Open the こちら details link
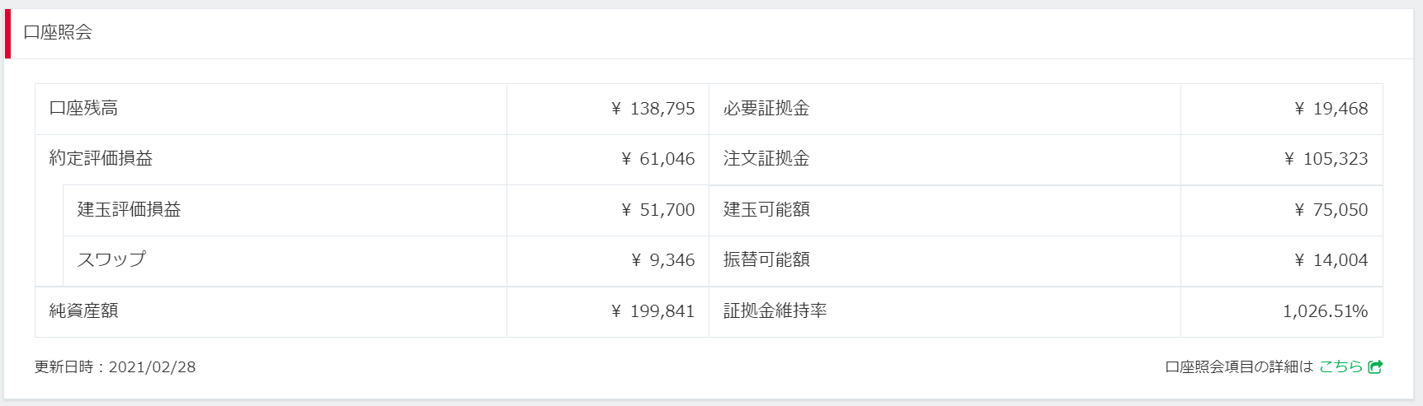Image resolution: width=1423 pixels, height=406 pixels. point(1341,367)
